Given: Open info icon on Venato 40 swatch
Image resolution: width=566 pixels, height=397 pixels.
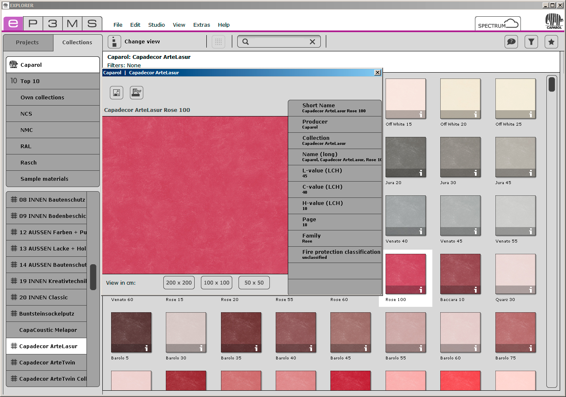Looking at the screenshot, I should click(x=421, y=231).
